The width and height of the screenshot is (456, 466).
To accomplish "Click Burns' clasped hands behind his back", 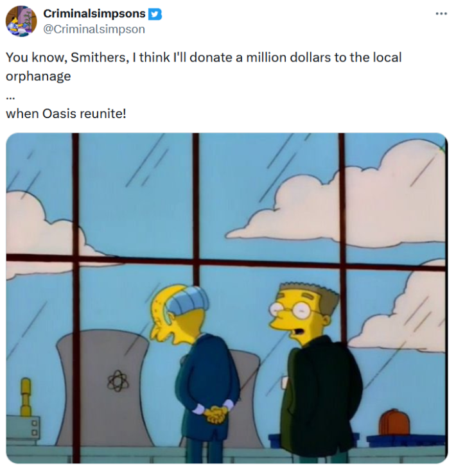I will coord(215,414).
